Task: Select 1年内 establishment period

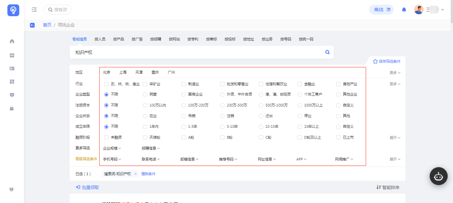Action: [145, 127]
